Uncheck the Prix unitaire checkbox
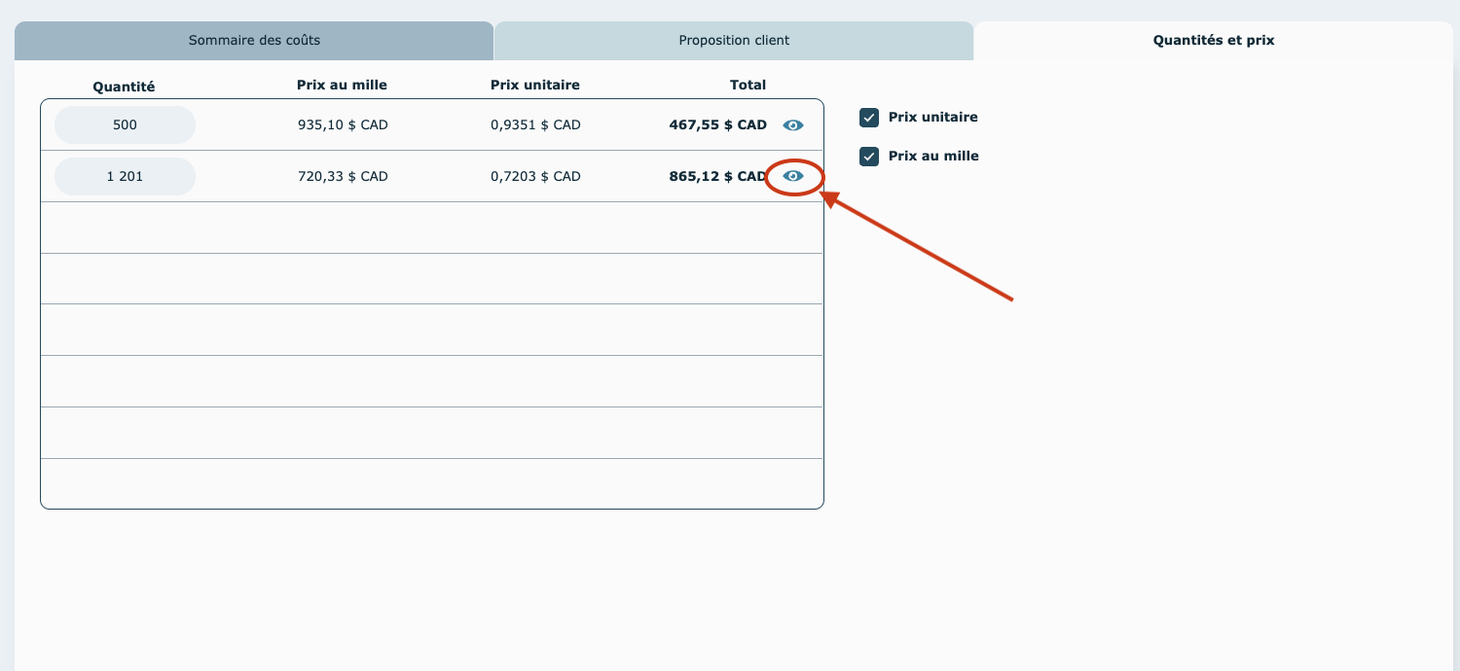Image resolution: width=1460 pixels, height=671 pixels. (x=869, y=118)
